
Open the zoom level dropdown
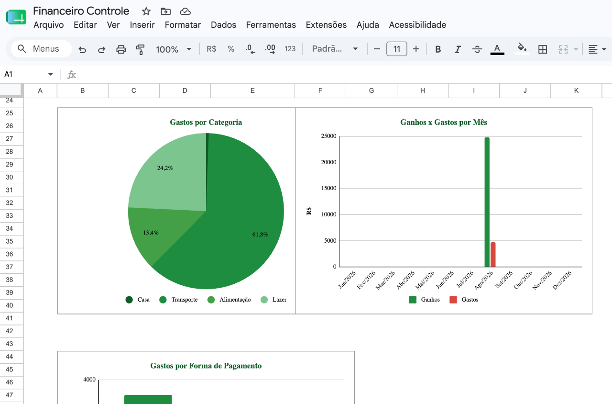174,49
